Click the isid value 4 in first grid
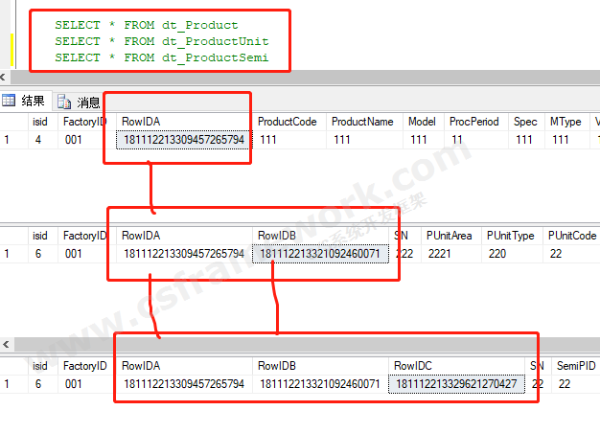600x433 pixels. [37, 140]
